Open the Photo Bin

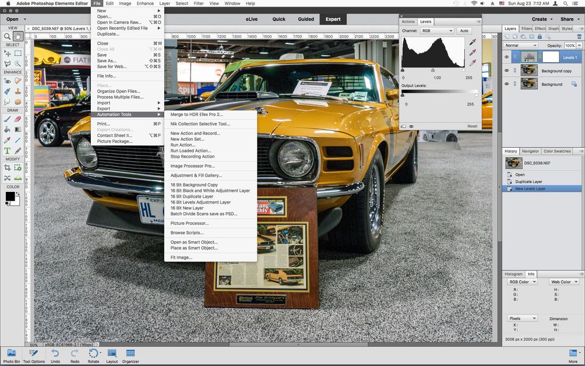tap(11, 355)
